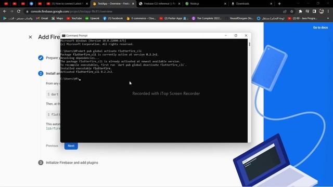Toggle the Chrome side panel icon
This screenshot has width=333, height=187.
(314, 11)
